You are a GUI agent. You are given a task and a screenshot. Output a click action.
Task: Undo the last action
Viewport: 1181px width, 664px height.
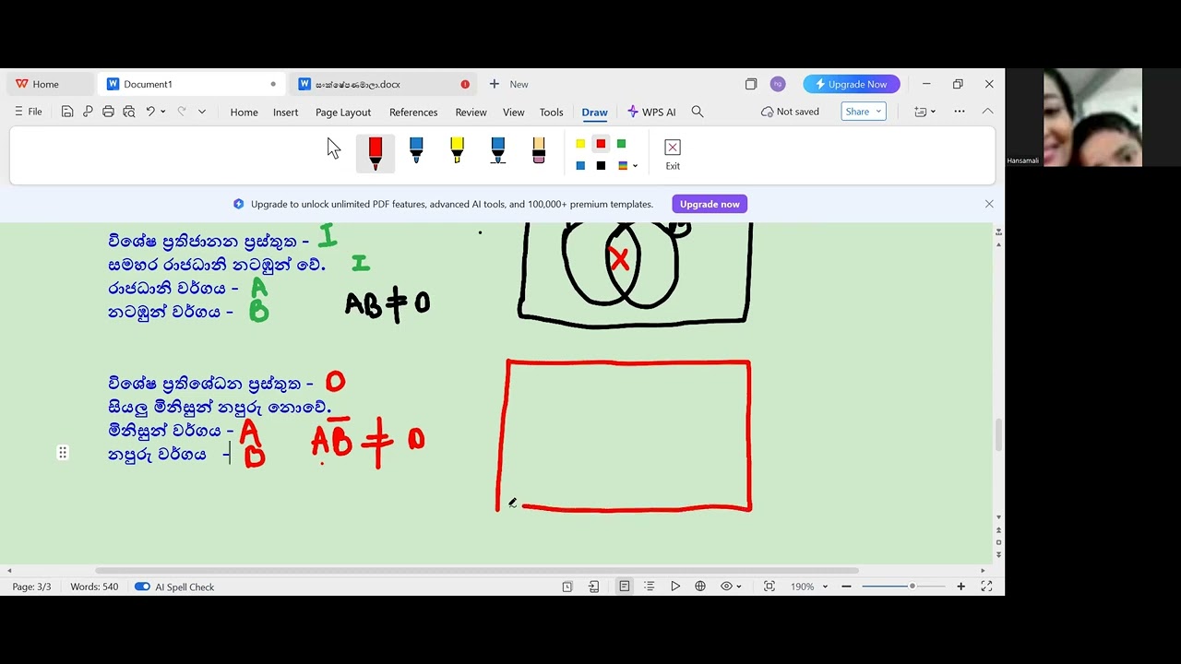tap(150, 112)
